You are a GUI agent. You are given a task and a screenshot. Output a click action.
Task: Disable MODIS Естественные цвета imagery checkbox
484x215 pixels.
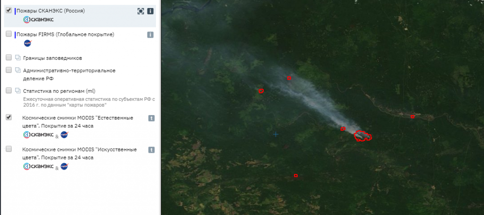tap(9, 117)
